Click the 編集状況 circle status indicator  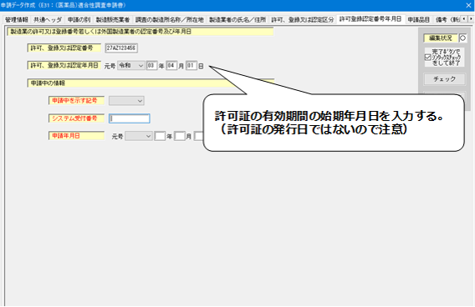tap(463, 38)
